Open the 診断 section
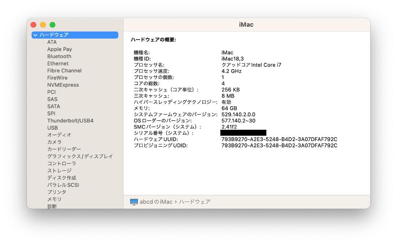Image resolution: width=397 pixels, height=244 pixels. (52, 206)
